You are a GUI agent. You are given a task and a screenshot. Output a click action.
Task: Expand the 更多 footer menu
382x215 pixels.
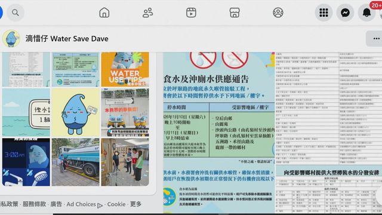(x=135, y=204)
